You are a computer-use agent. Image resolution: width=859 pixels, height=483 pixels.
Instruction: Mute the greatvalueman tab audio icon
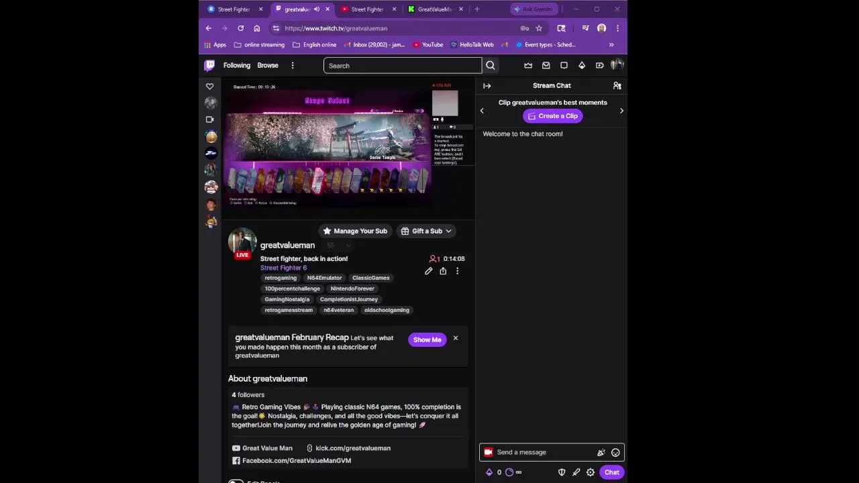[x=316, y=9]
